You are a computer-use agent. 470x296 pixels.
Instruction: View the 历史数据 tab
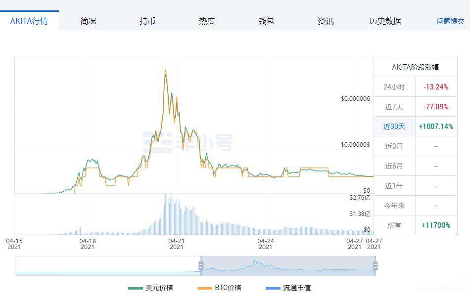[385, 21]
